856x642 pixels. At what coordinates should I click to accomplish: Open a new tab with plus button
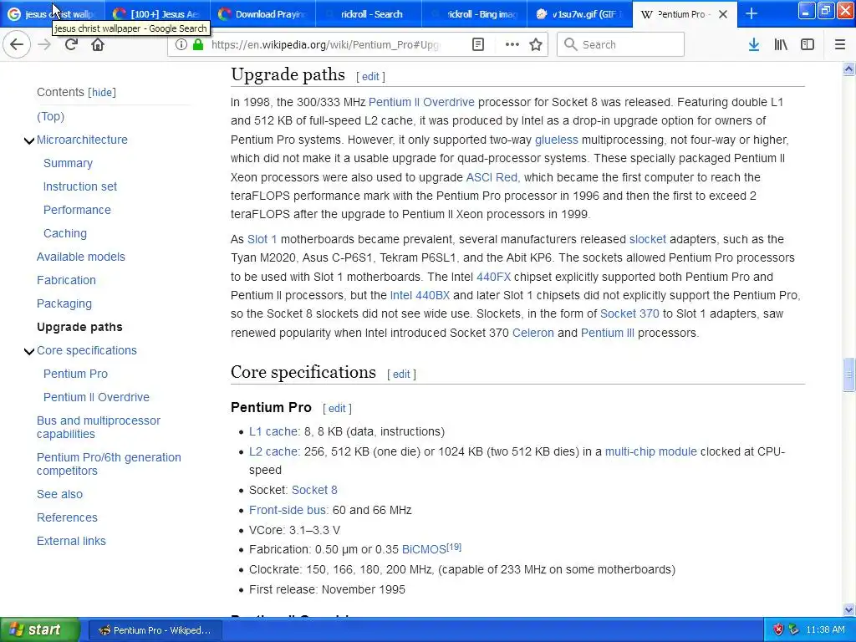click(752, 13)
